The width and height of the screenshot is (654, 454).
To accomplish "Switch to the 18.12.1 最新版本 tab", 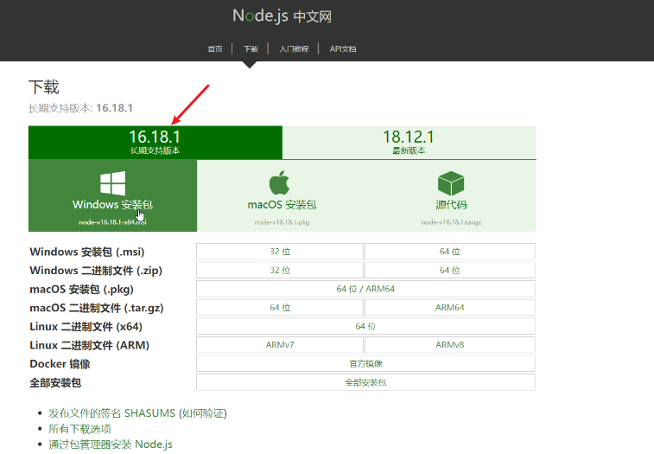I will [x=410, y=143].
